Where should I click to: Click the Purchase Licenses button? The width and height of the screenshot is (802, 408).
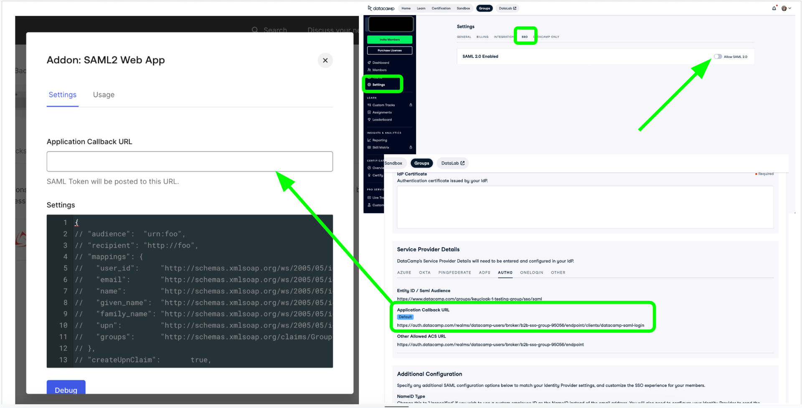390,50
